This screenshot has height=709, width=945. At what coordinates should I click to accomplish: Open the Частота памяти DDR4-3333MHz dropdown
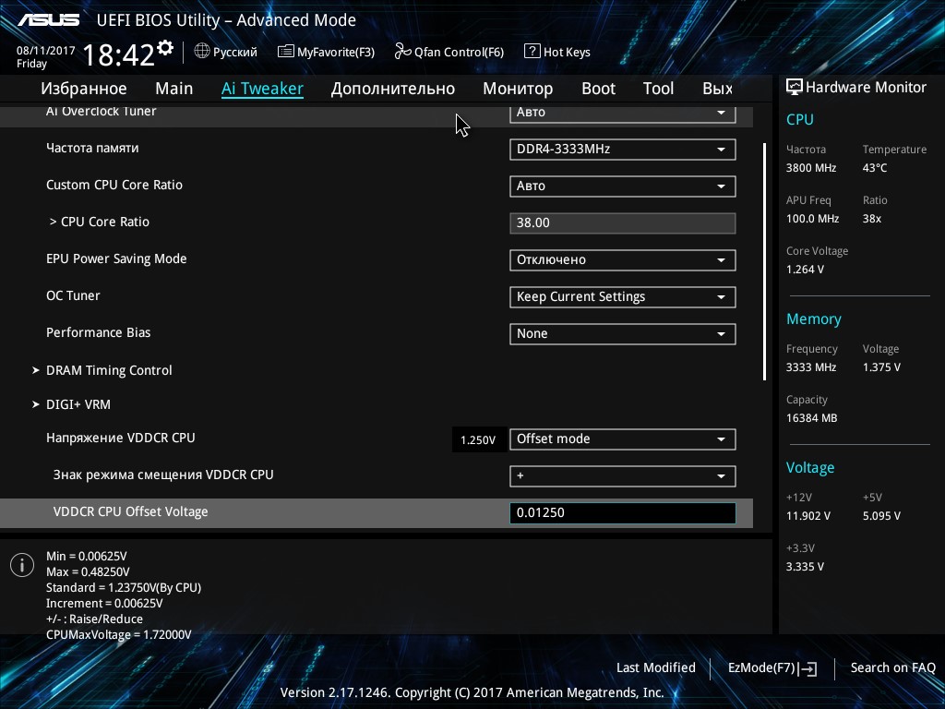623,150
